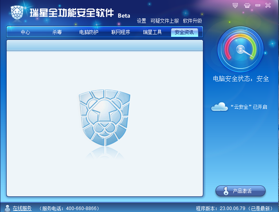Click the 产品激活 button
Screen dimensions: 279x212
tap(241, 191)
